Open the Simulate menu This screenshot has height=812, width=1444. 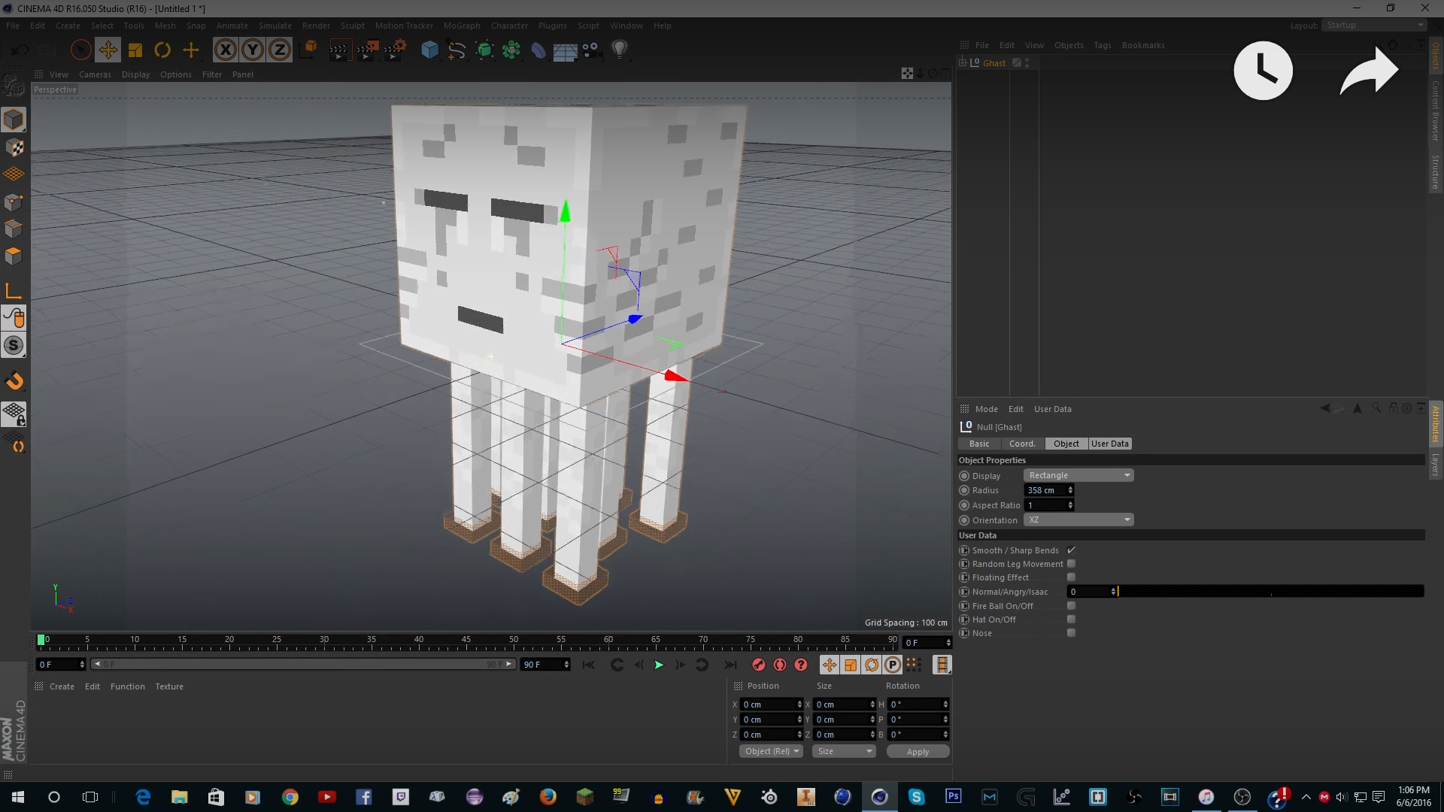point(275,26)
